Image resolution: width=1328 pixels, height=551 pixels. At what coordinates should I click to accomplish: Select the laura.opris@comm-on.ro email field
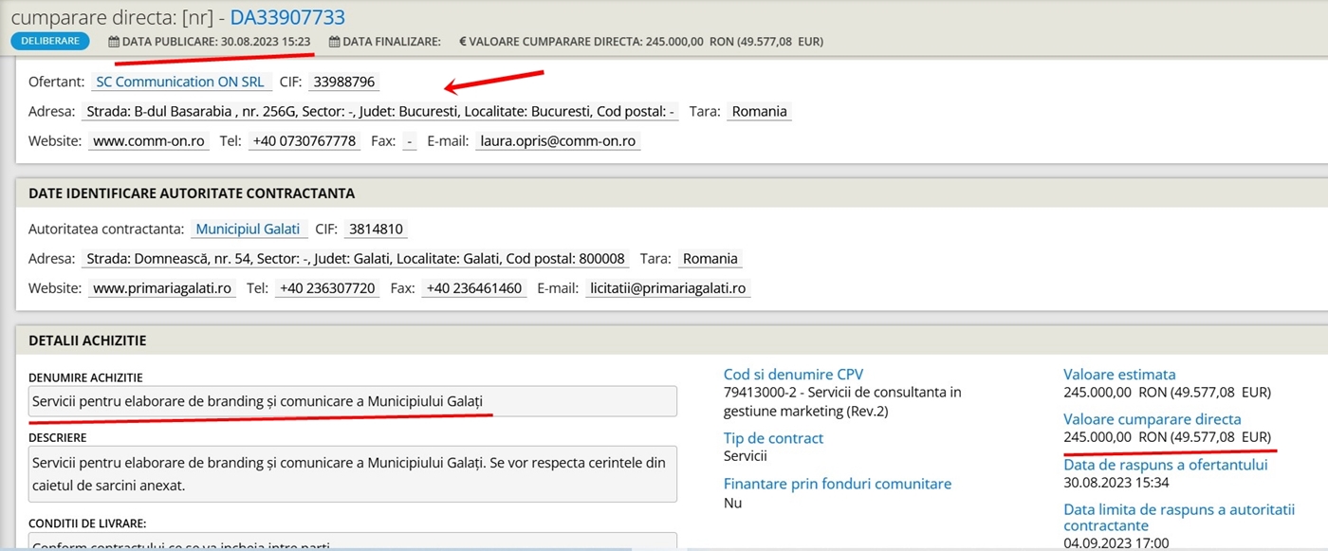pyautogui.click(x=558, y=141)
